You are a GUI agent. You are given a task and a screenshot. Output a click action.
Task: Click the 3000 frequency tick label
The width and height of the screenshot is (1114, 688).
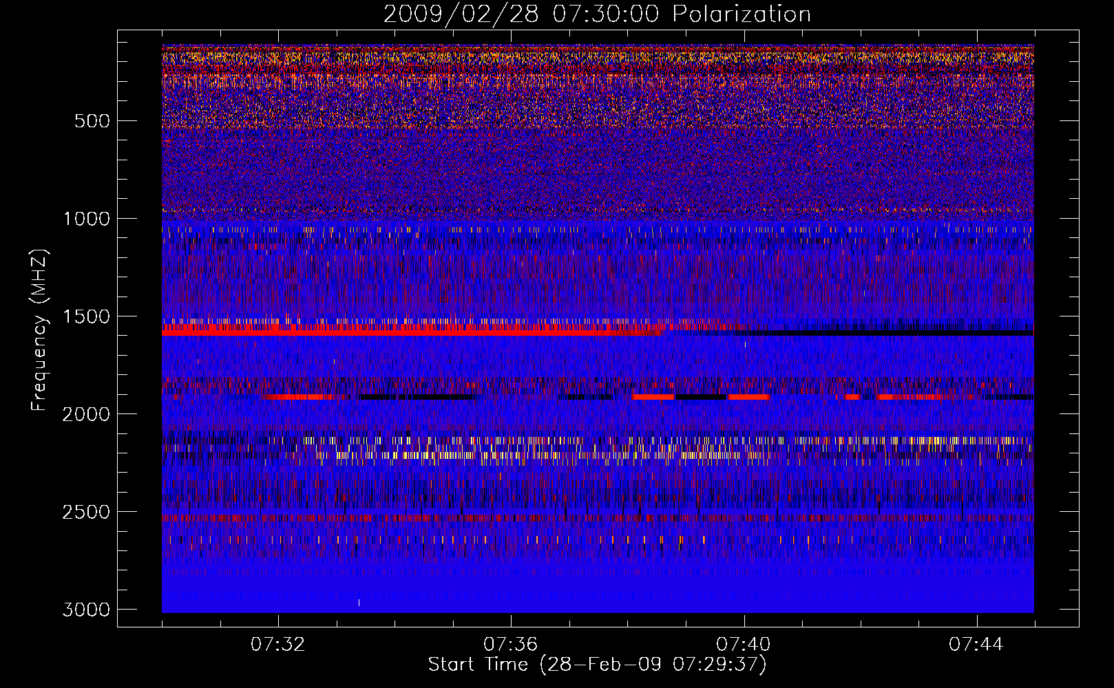87,610
